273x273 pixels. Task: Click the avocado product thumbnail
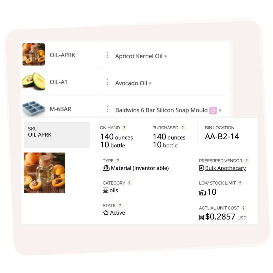pyautogui.click(x=34, y=82)
